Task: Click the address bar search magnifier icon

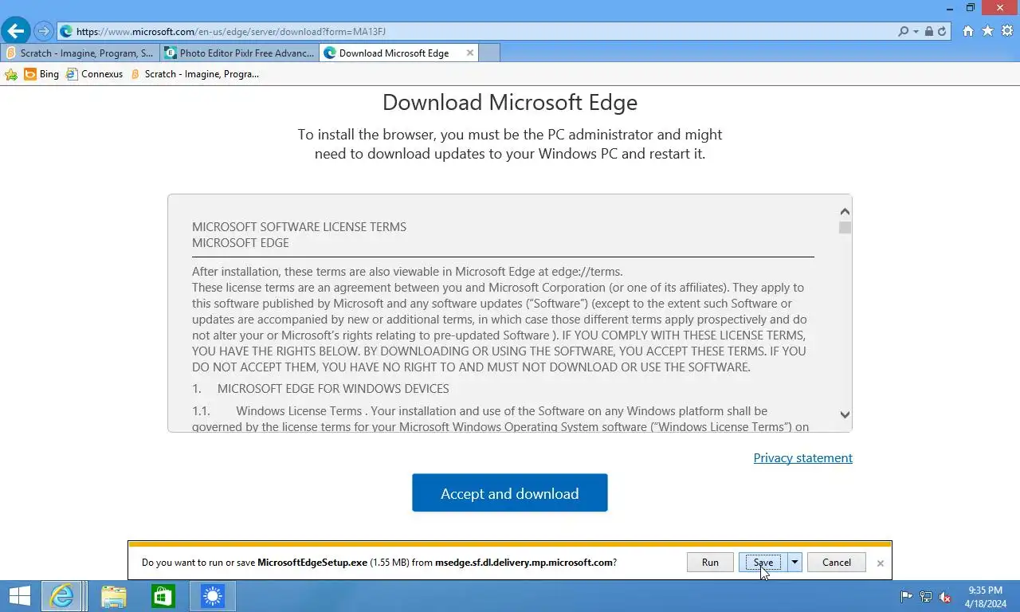Action: [903, 32]
